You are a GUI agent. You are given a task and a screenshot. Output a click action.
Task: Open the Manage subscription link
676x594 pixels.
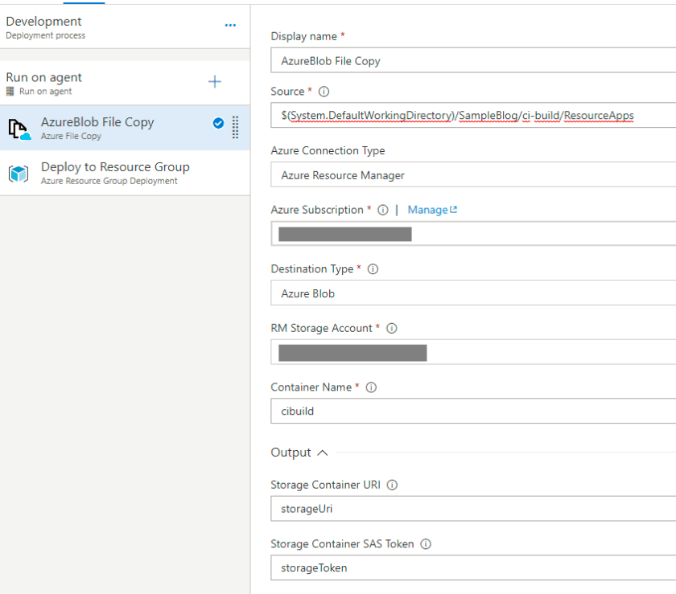[432, 210]
